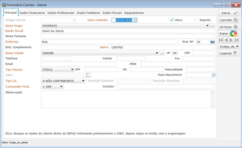Close the Formulário Clientes window
Screen dimensions: 242x148
236,5
